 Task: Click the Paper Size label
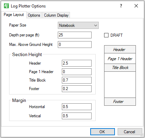18,25
